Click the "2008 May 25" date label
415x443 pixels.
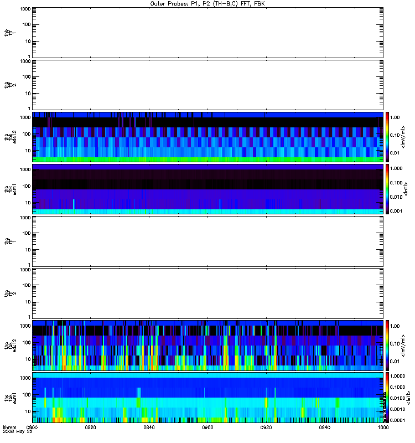click(18, 432)
